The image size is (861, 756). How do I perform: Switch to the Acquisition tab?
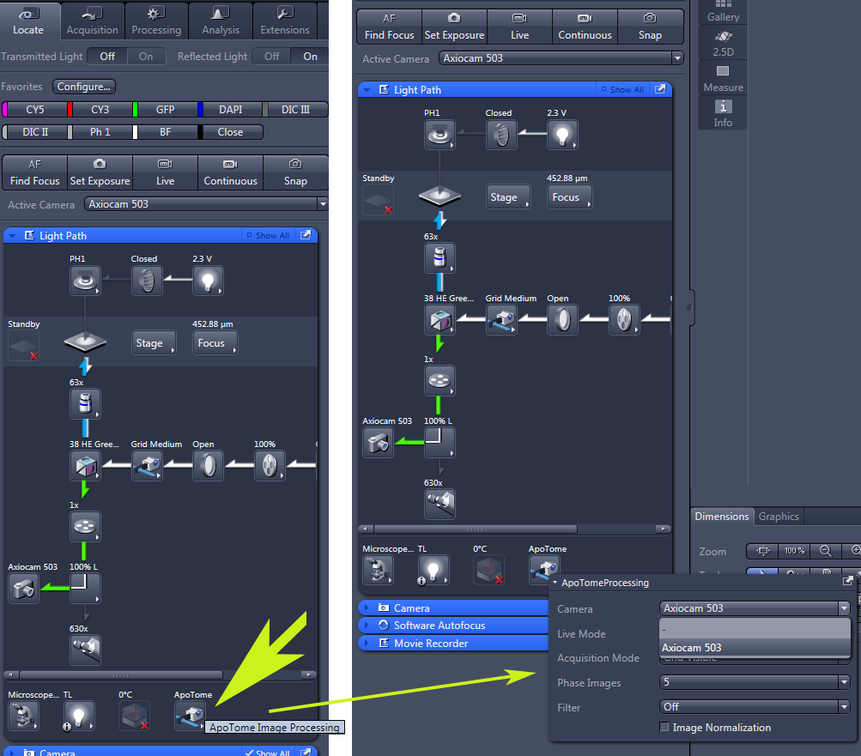coord(93,21)
